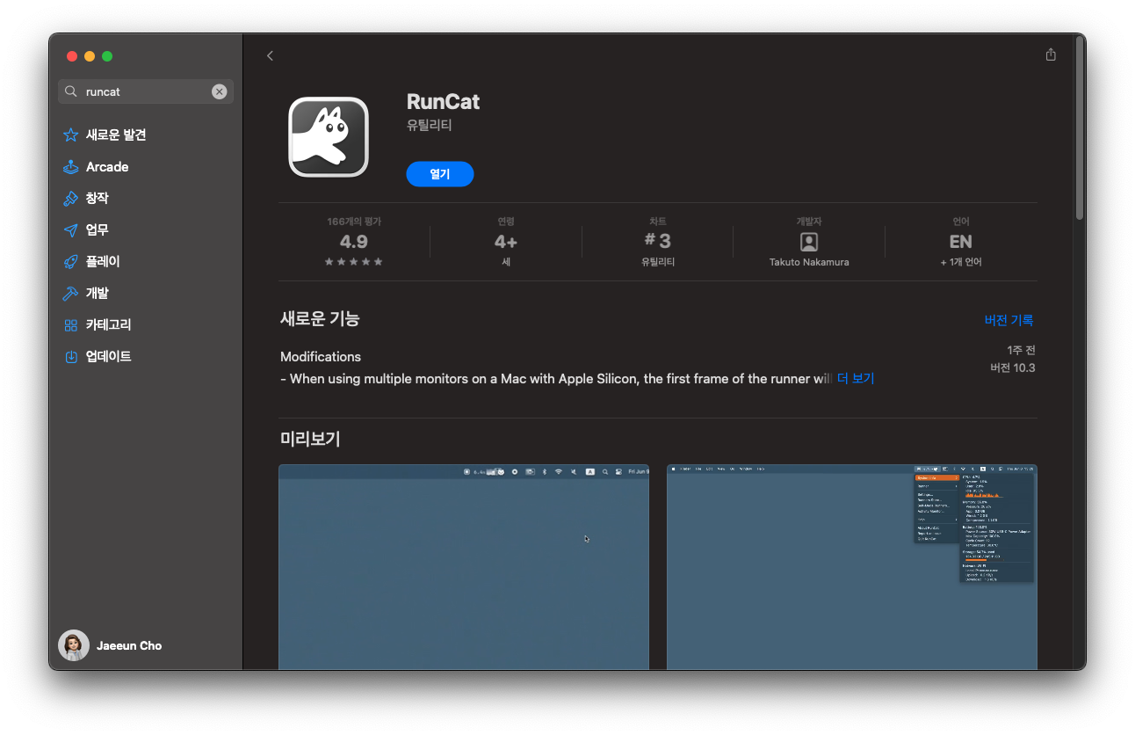
Task: Click the Modifications text
Action: click(321, 357)
